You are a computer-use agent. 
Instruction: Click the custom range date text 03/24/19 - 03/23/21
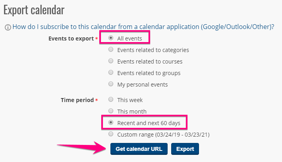184,135
